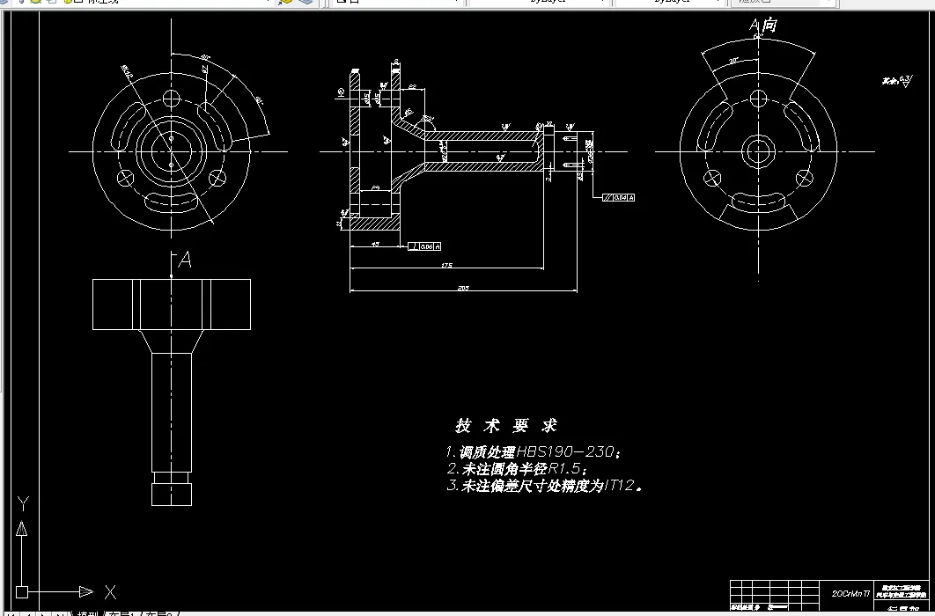
Task: Pick the 0.06 A perpendicularity tolerance frame
Action: (x=424, y=246)
